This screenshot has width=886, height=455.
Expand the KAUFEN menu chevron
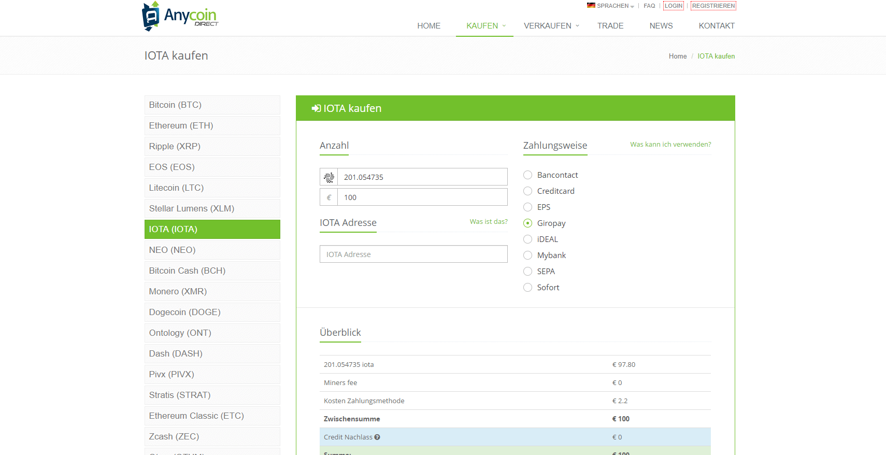click(x=504, y=25)
